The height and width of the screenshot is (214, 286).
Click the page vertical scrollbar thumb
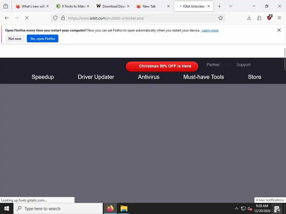pyautogui.click(x=285, y=59)
